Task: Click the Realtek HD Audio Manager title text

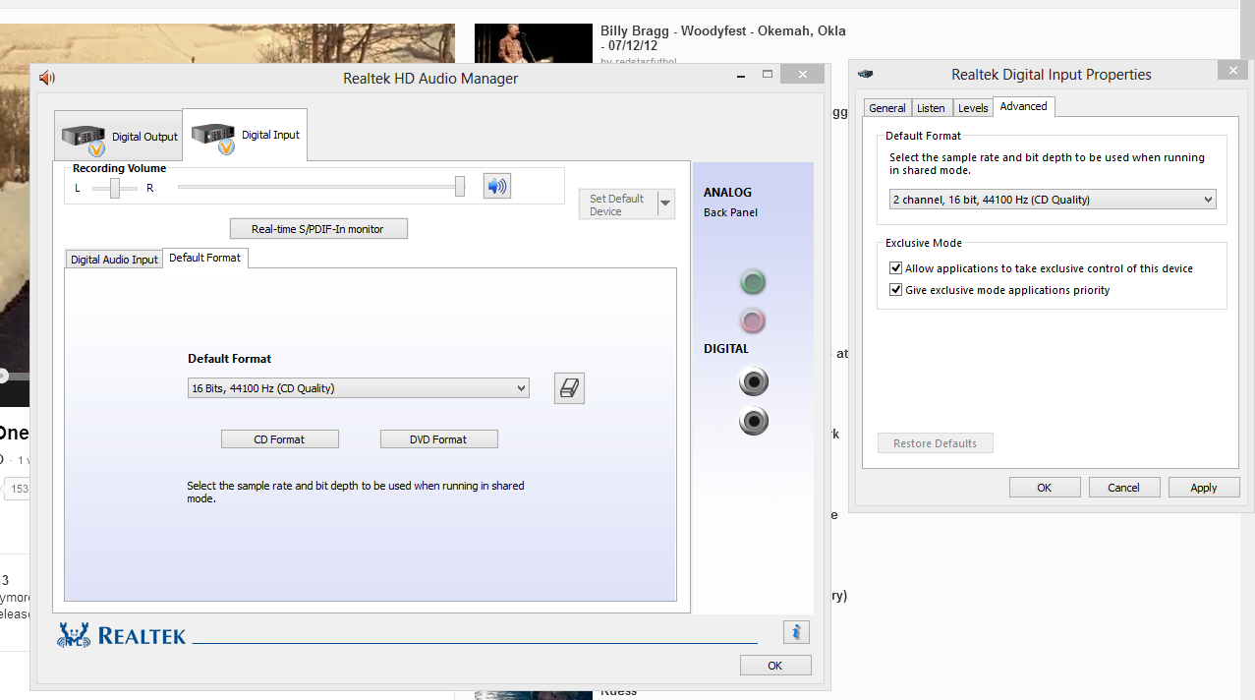Action: [x=430, y=79]
